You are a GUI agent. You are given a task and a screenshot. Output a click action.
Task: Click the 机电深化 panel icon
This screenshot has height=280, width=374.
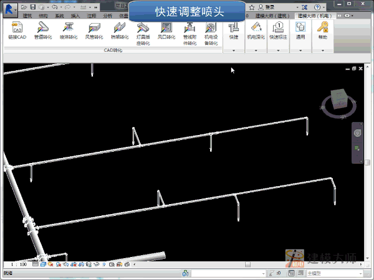click(x=256, y=27)
